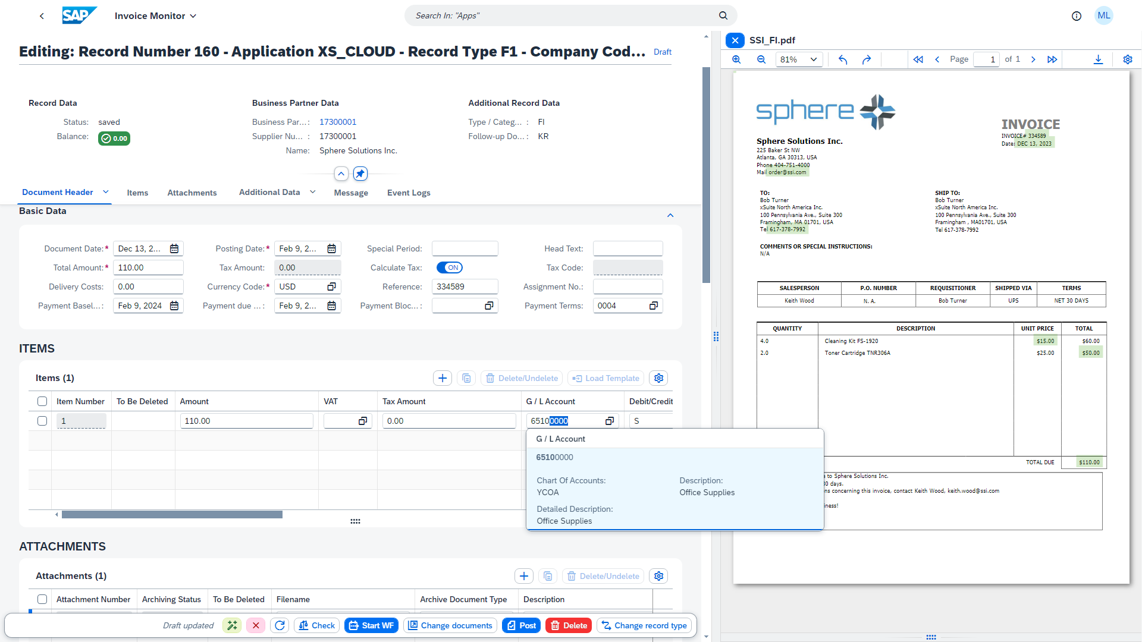The image size is (1142, 642).
Task: Select all attachments via header checkbox
Action: click(42, 599)
